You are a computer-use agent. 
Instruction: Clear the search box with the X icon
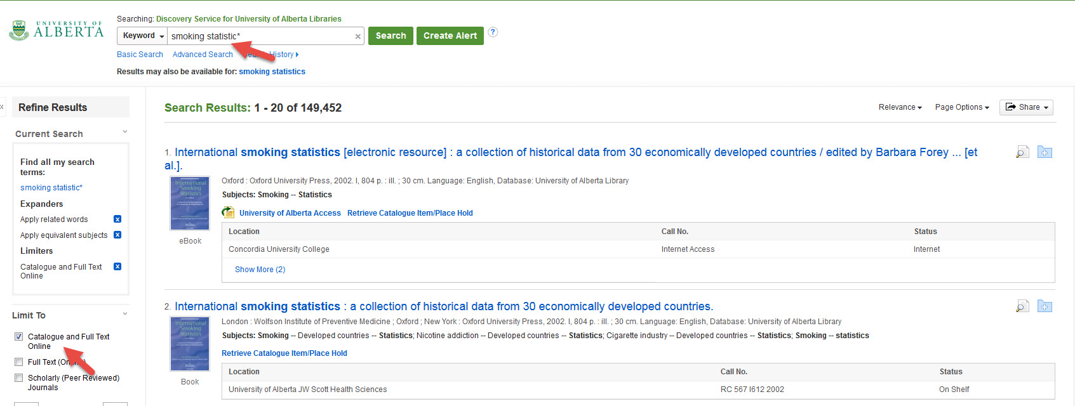pyautogui.click(x=358, y=36)
